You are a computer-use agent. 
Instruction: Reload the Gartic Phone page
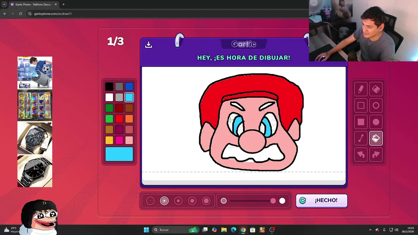point(20,14)
